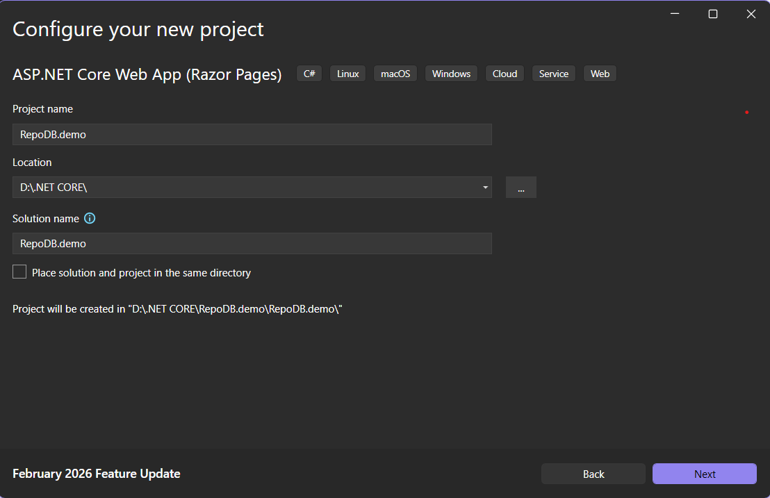This screenshot has height=498, width=770.
Task: Click the Solution name info icon
Action: click(90, 218)
